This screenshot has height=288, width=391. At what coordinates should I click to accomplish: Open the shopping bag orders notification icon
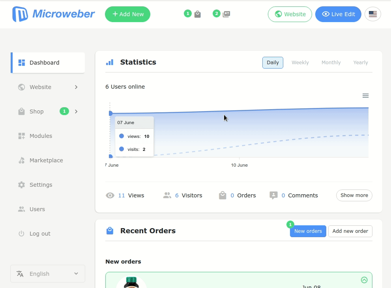point(198,14)
